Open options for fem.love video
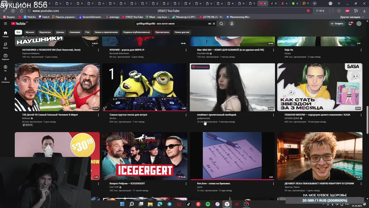 pos(273,183)
